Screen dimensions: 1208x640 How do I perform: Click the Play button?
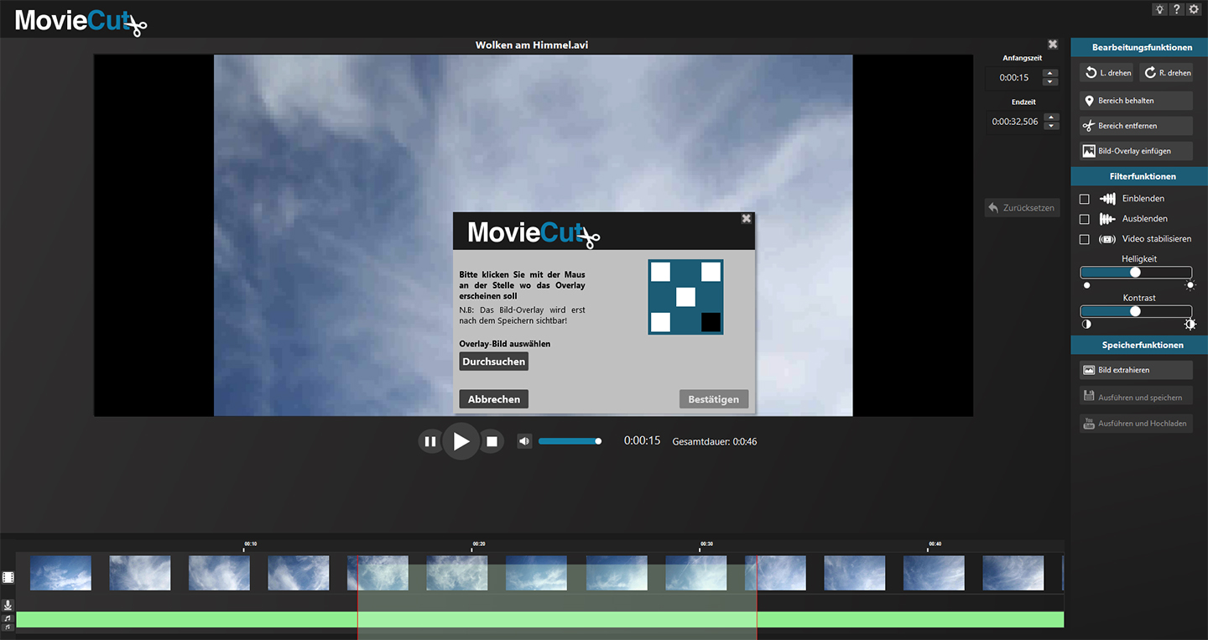(461, 441)
